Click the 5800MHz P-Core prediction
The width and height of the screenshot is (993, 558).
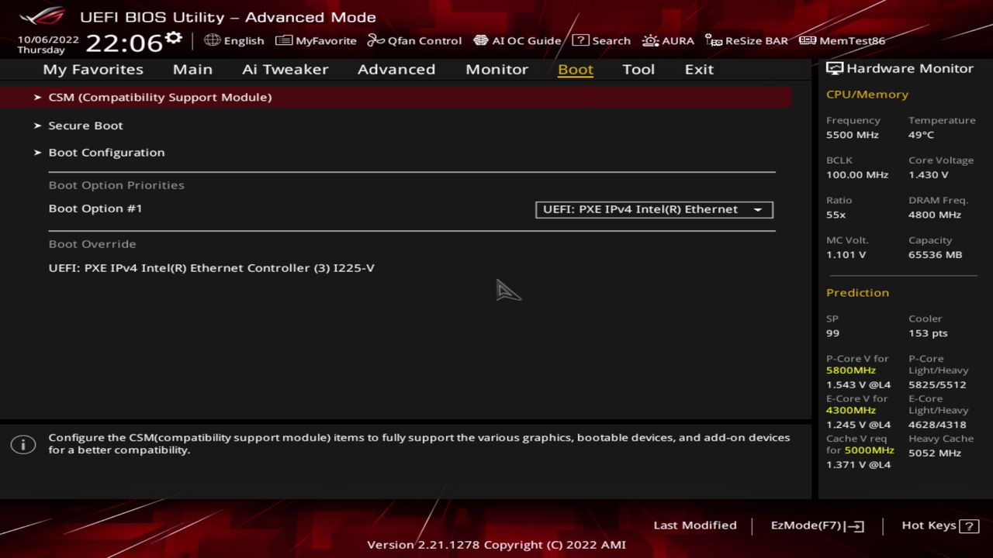(851, 370)
